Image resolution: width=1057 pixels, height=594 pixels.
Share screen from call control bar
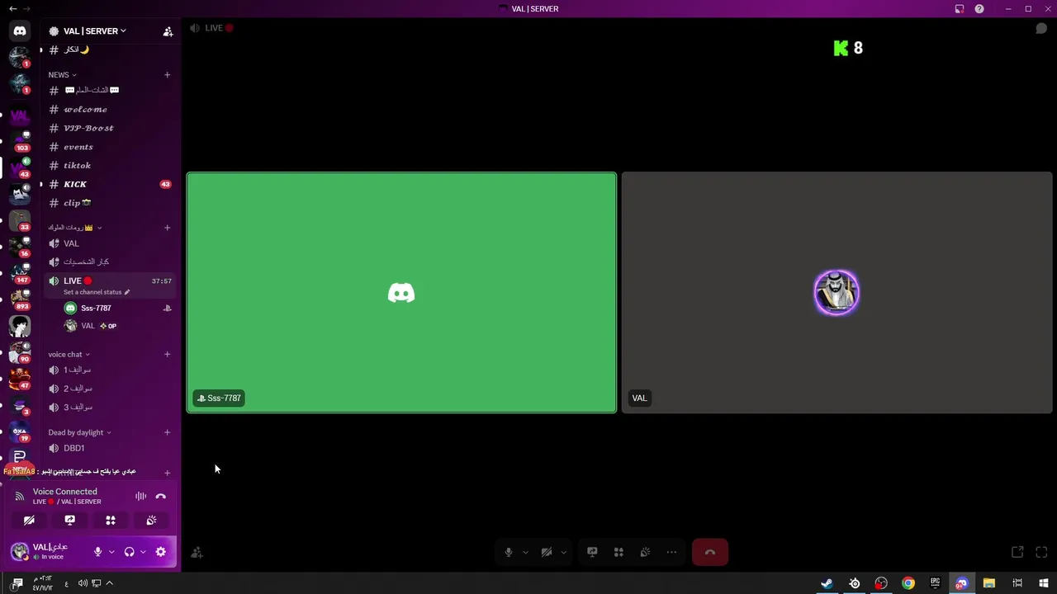[x=592, y=552]
